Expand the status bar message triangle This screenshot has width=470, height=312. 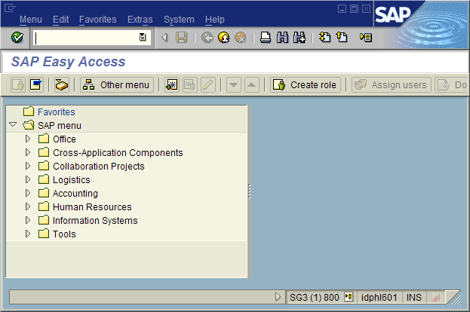(278, 297)
